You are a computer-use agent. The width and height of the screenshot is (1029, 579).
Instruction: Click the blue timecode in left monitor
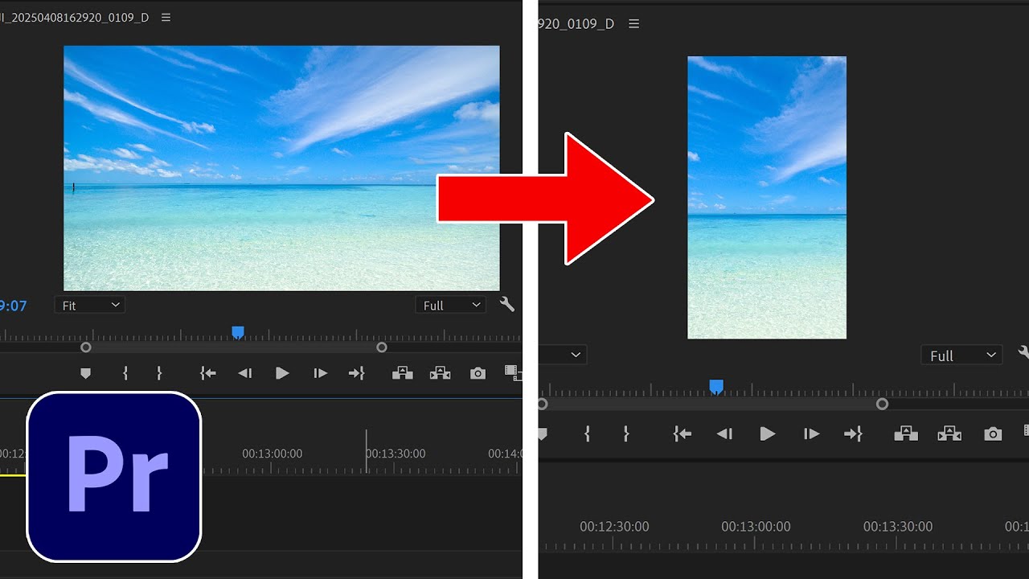(14, 306)
